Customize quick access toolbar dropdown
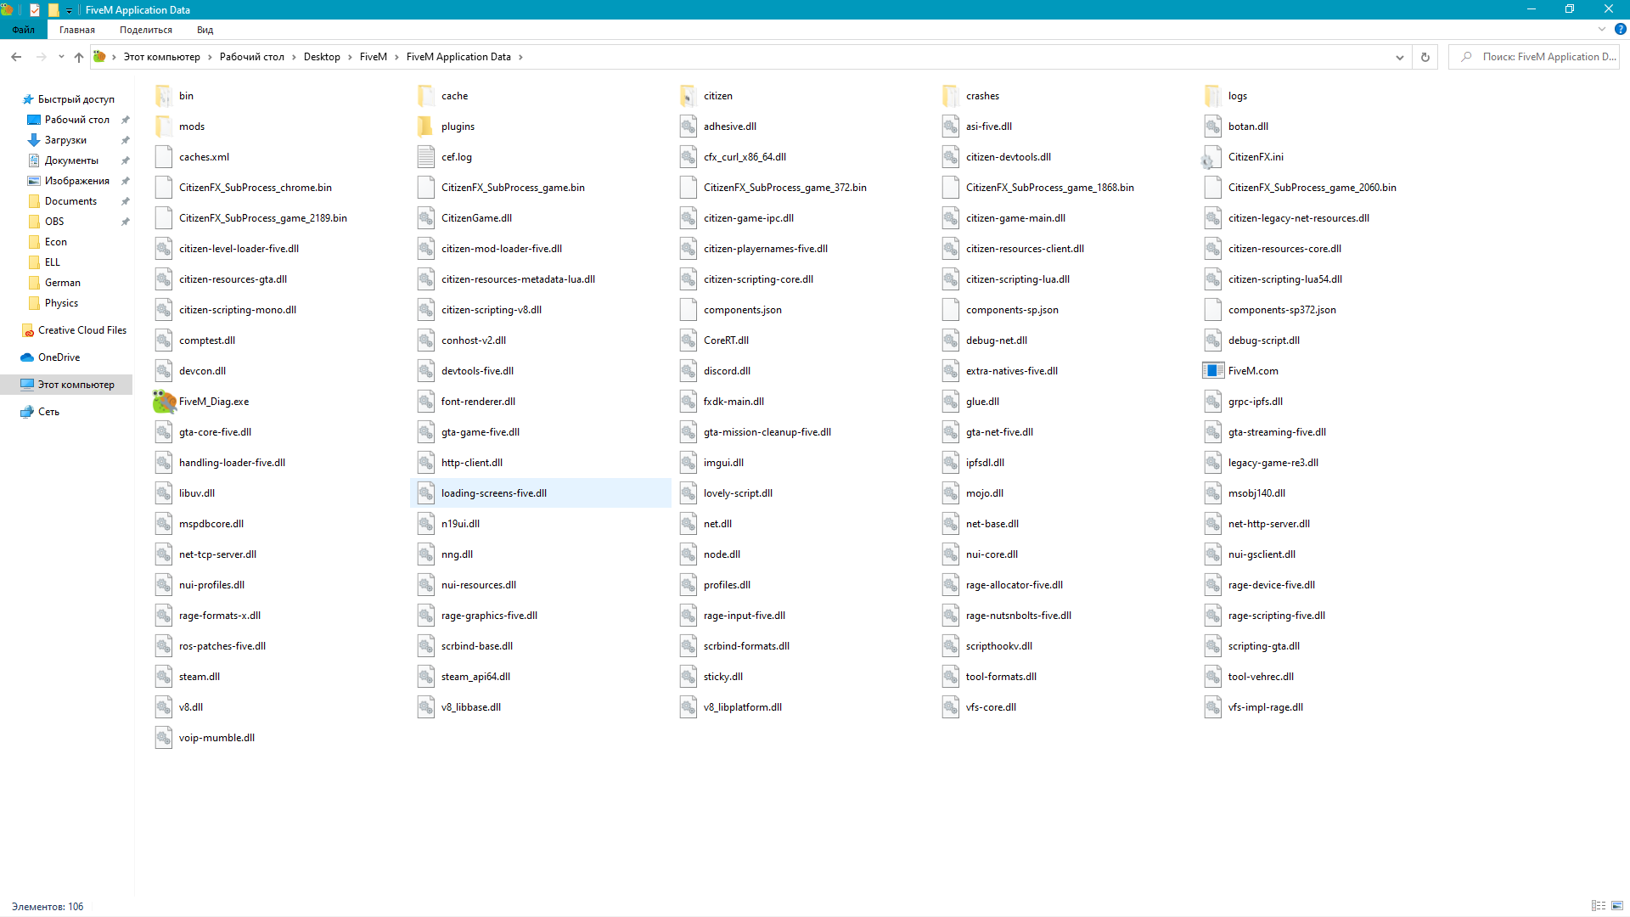Viewport: 1630px width, 917px height. coord(70,10)
